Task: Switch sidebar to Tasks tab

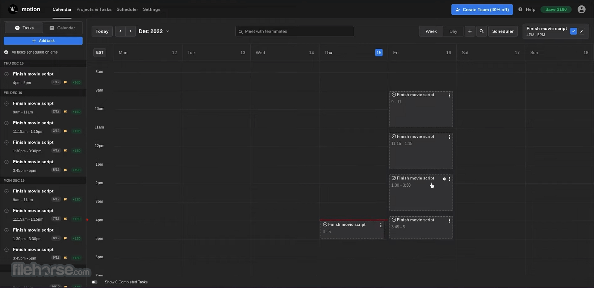Action: 24,28
